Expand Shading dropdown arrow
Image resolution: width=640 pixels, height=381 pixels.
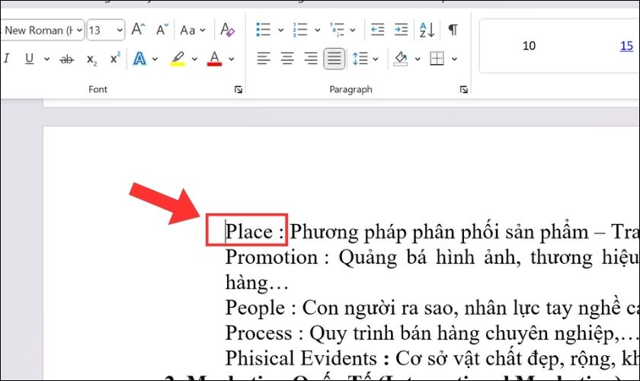click(x=418, y=59)
